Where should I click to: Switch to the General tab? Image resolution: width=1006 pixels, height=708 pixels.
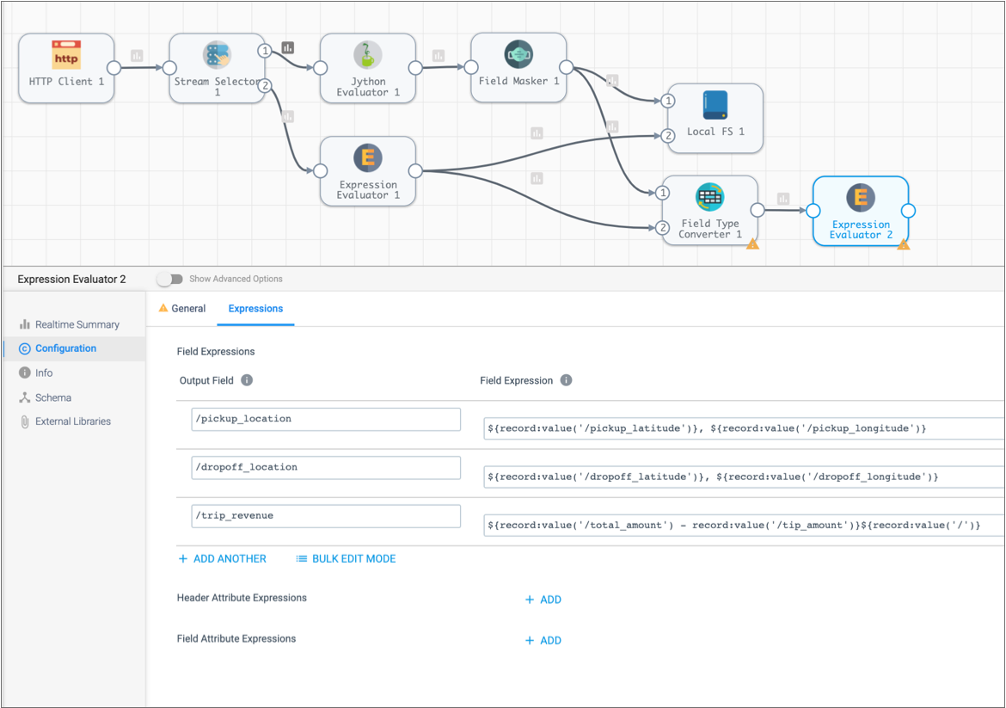[x=182, y=308]
